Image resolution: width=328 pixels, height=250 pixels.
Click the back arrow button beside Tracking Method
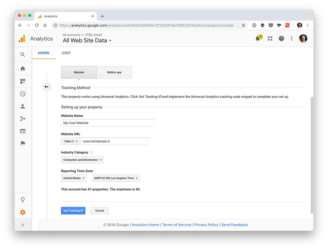[47, 87]
